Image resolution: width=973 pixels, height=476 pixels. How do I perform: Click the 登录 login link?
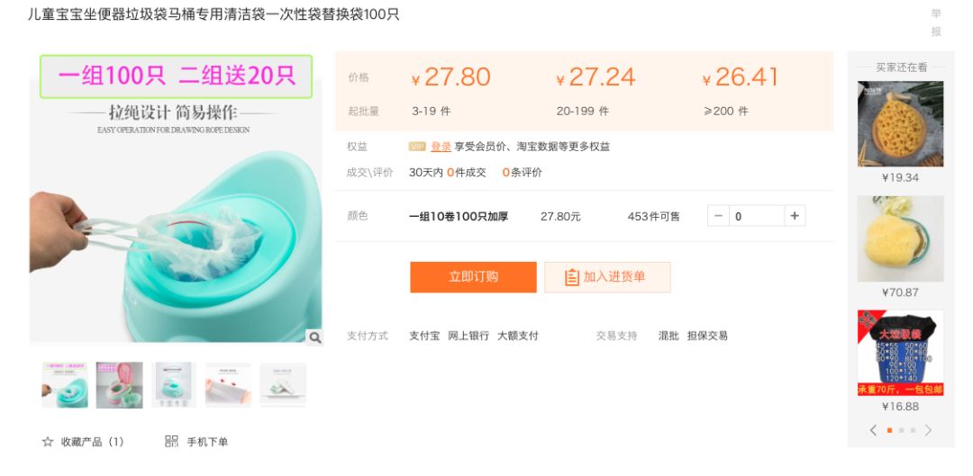[x=441, y=147]
